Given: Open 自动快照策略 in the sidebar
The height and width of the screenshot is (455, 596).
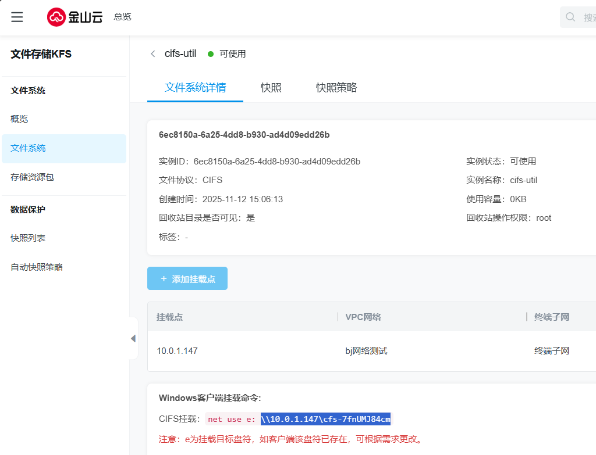Looking at the screenshot, I should tap(37, 267).
